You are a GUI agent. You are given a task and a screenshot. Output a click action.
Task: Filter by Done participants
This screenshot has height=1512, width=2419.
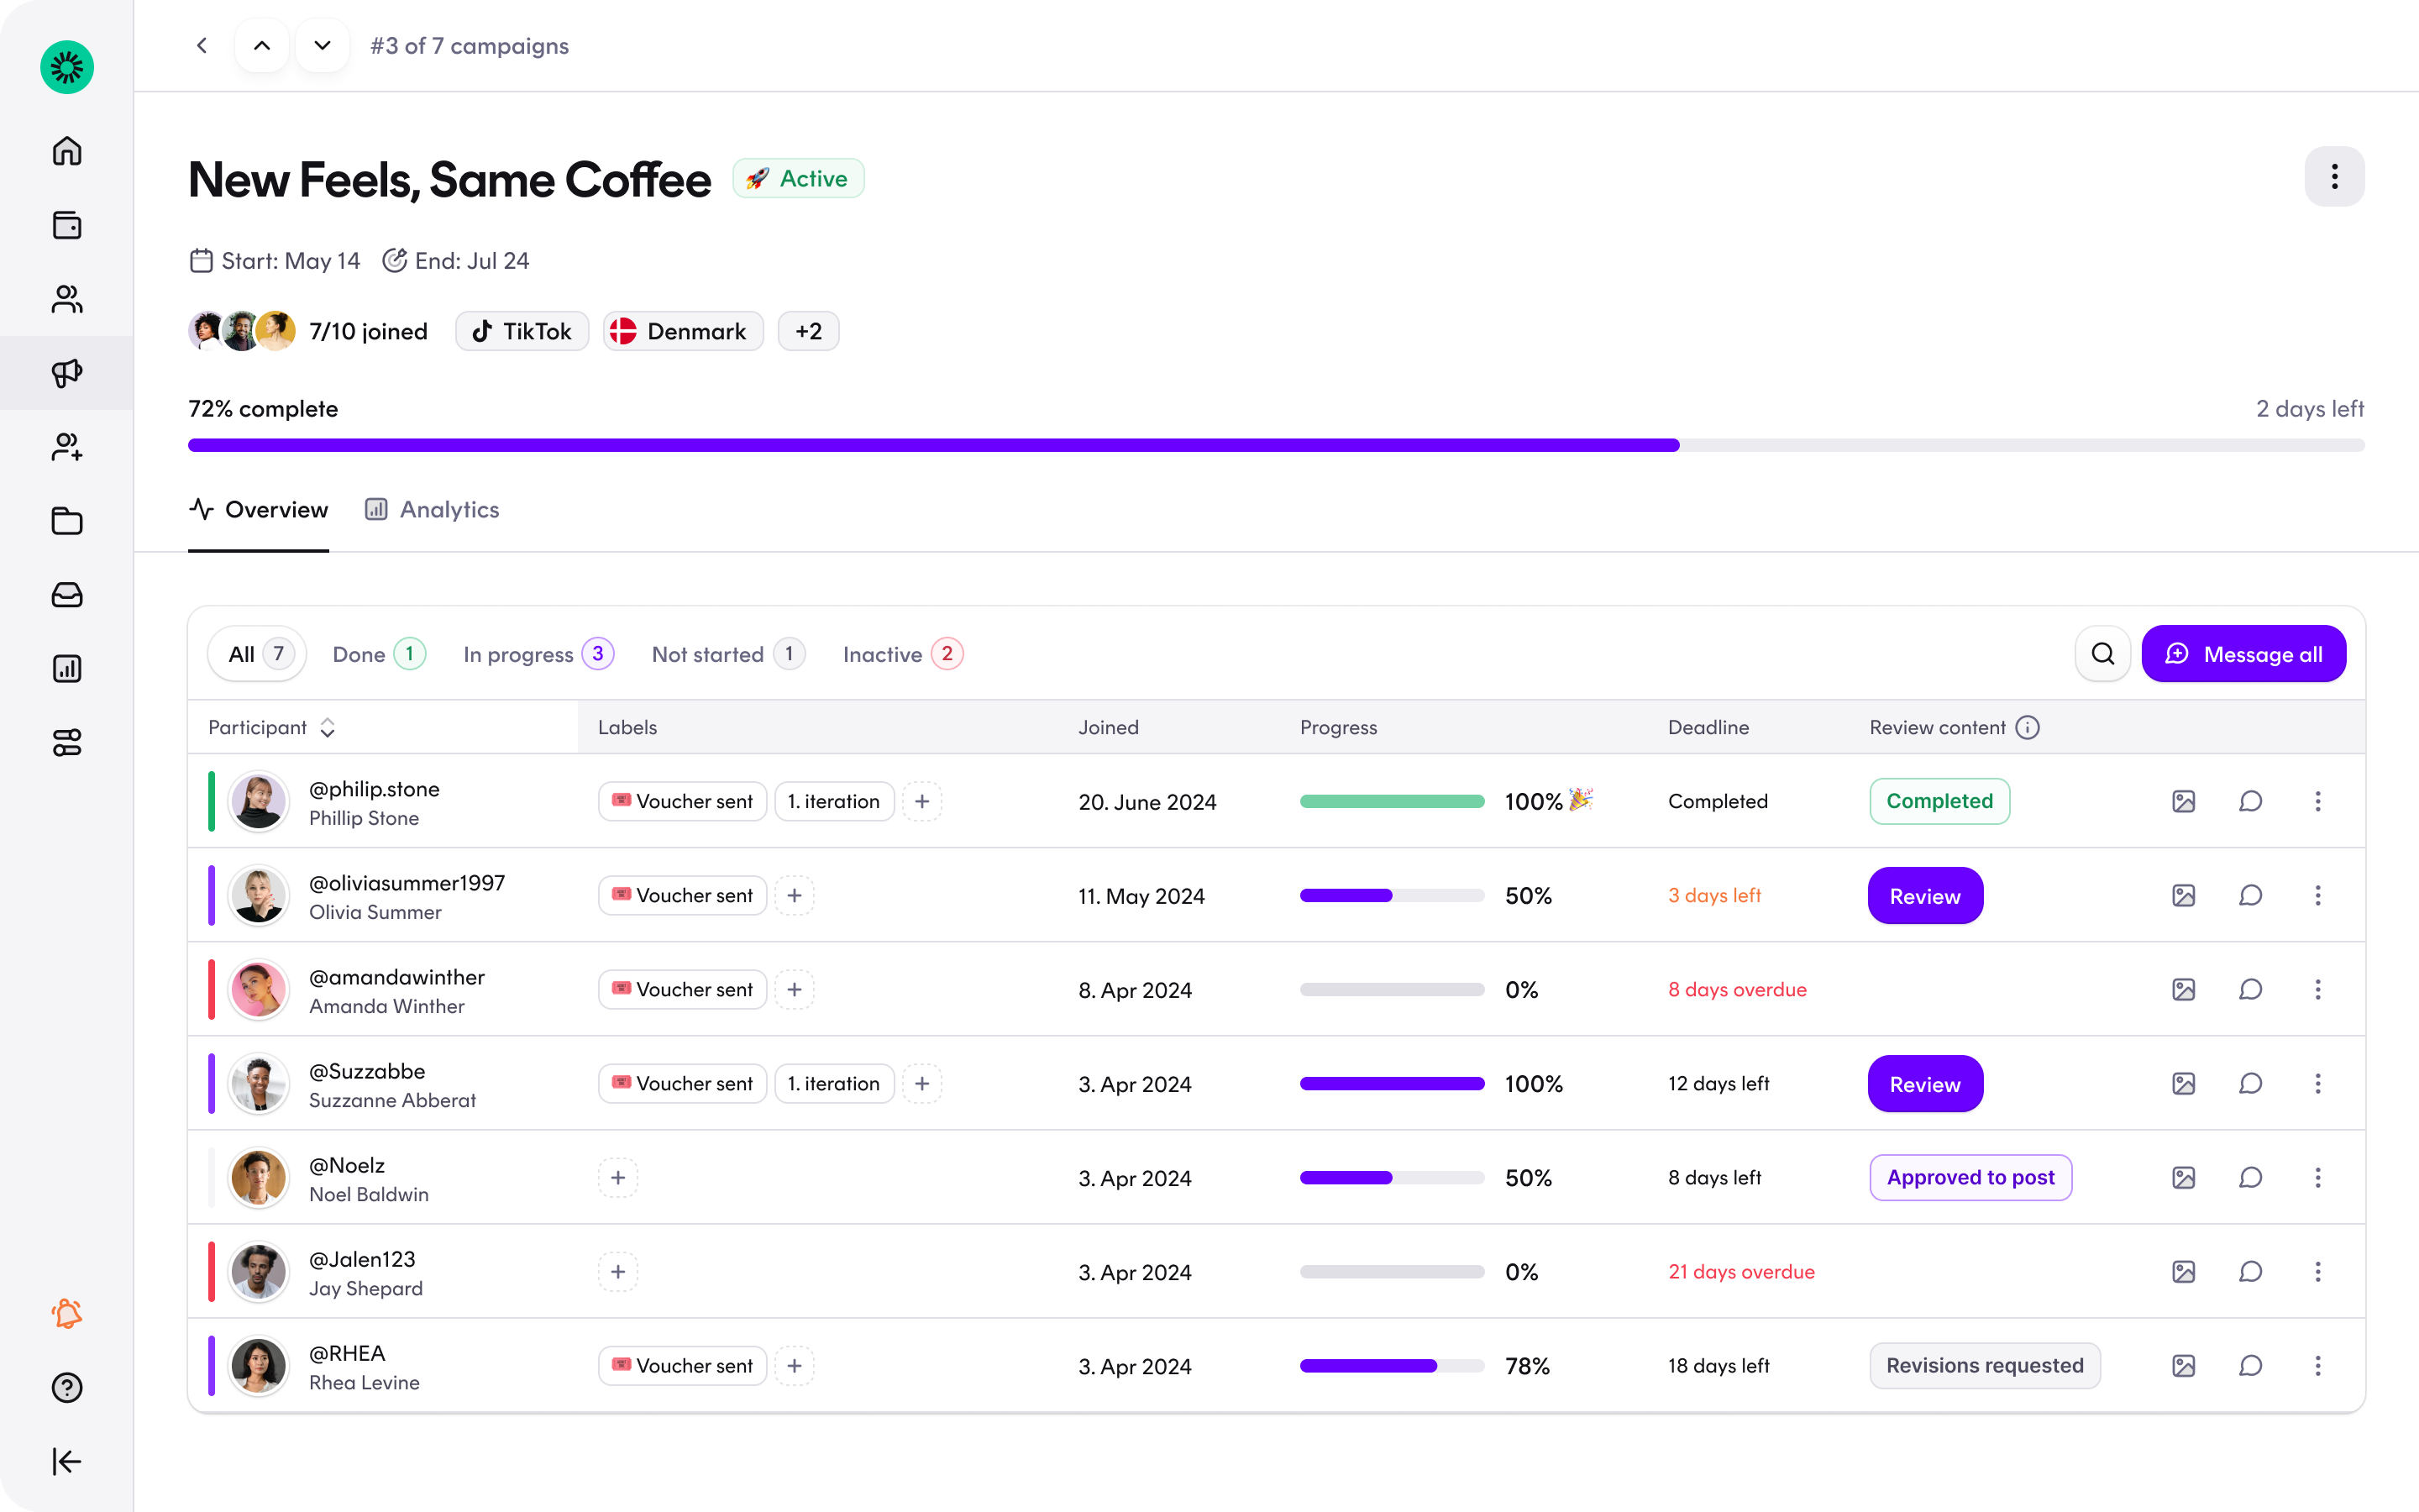click(379, 654)
